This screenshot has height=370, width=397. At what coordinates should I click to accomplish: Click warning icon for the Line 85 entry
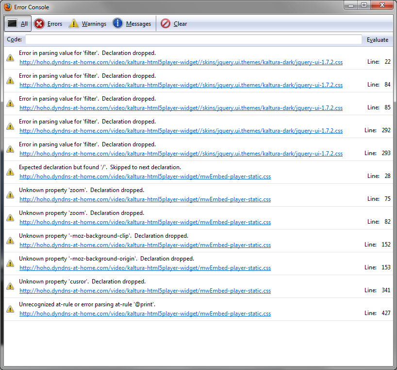[10, 103]
